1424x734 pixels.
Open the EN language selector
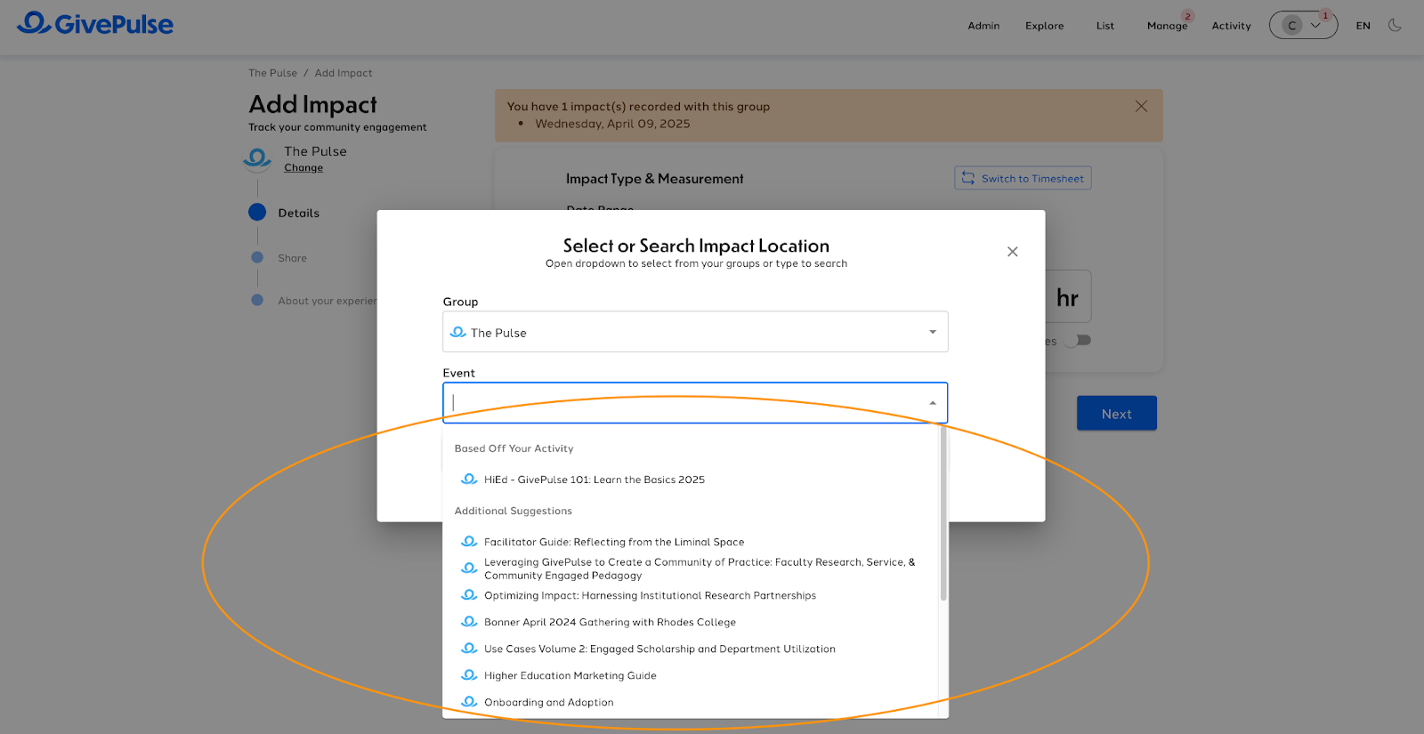[x=1363, y=26]
